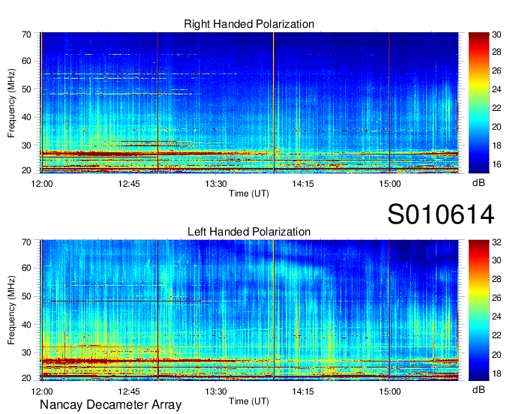
Task: Select the 30 MHz tick of Left Handed plot
Action: 27,352
